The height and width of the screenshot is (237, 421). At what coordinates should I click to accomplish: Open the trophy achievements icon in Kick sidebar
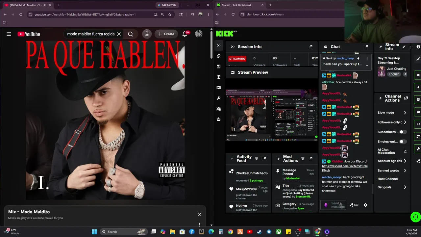click(x=219, y=77)
